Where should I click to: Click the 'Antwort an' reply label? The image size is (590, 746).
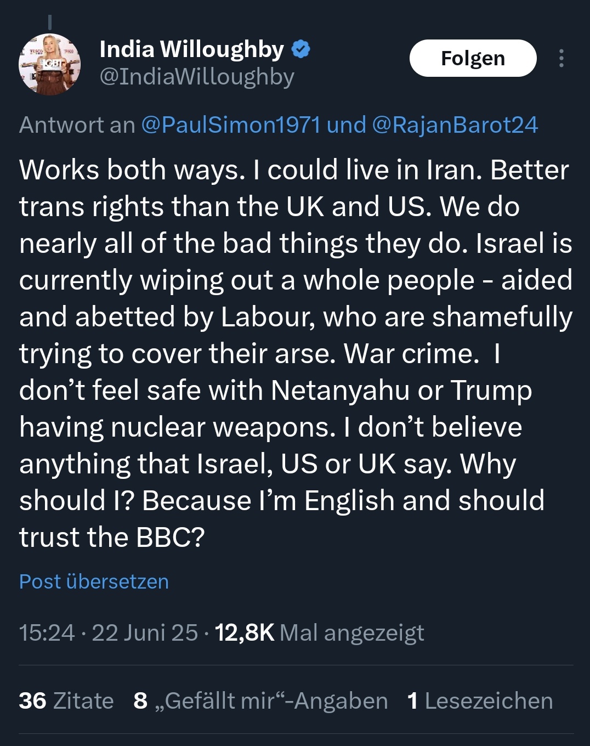pyautogui.click(x=77, y=125)
